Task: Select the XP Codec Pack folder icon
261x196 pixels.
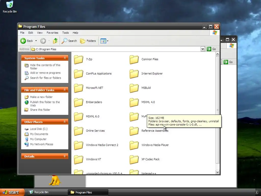Action: (x=134, y=160)
